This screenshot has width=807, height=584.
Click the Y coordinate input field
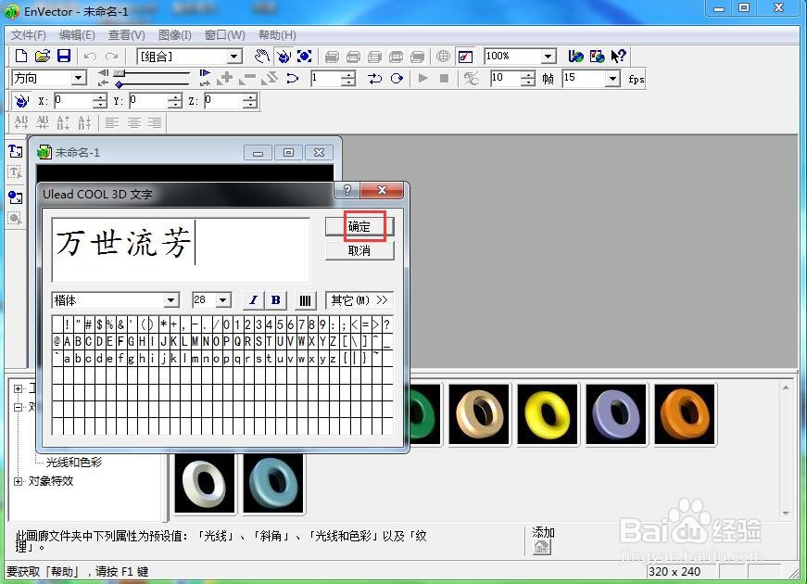pyautogui.click(x=150, y=101)
